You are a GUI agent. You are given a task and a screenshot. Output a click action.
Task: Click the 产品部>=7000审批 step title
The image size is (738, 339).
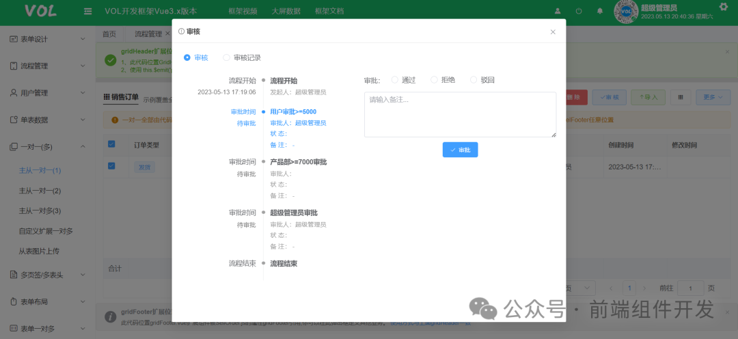[x=299, y=162]
